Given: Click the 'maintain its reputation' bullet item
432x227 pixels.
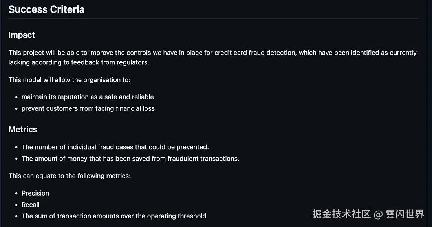Looking at the screenshot, I should point(88,97).
